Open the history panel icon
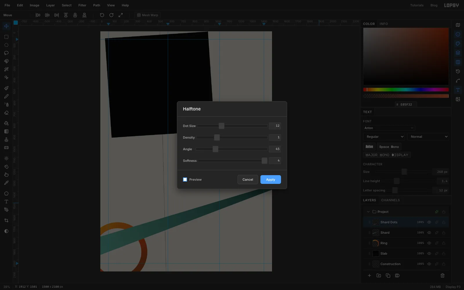 tap(458, 71)
